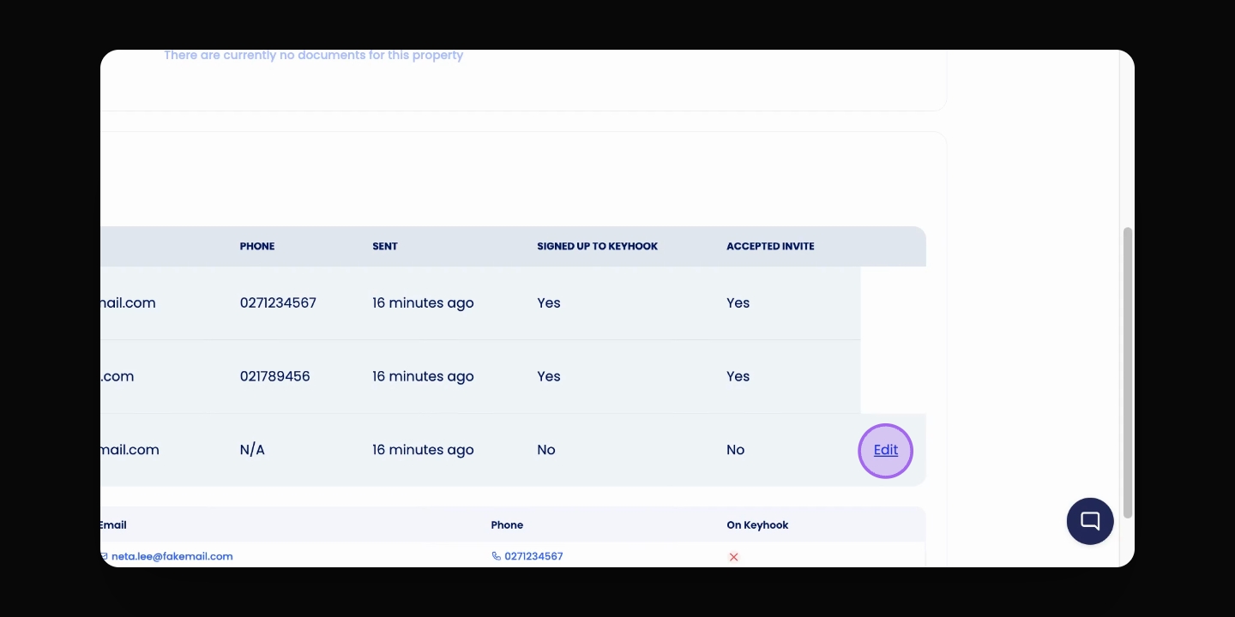Click the PHONE column header
The width and height of the screenshot is (1235, 617).
(257, 246)
